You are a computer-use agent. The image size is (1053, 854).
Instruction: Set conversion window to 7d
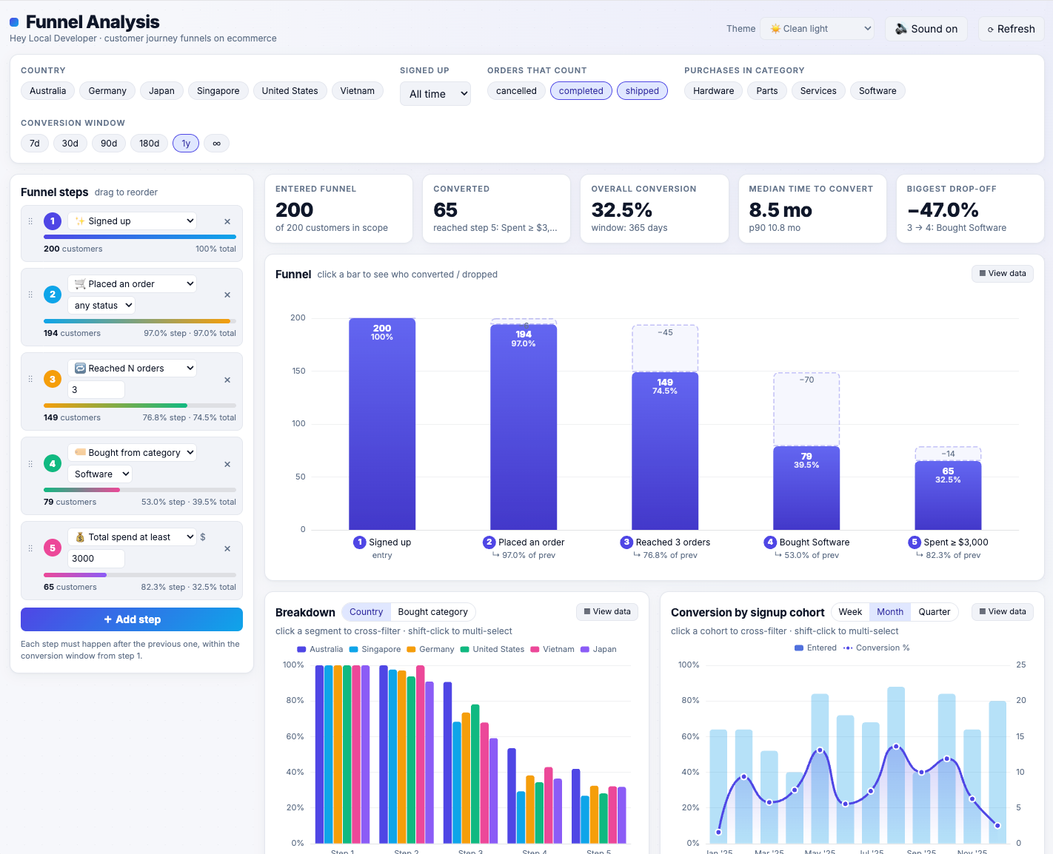pos(35,144)
